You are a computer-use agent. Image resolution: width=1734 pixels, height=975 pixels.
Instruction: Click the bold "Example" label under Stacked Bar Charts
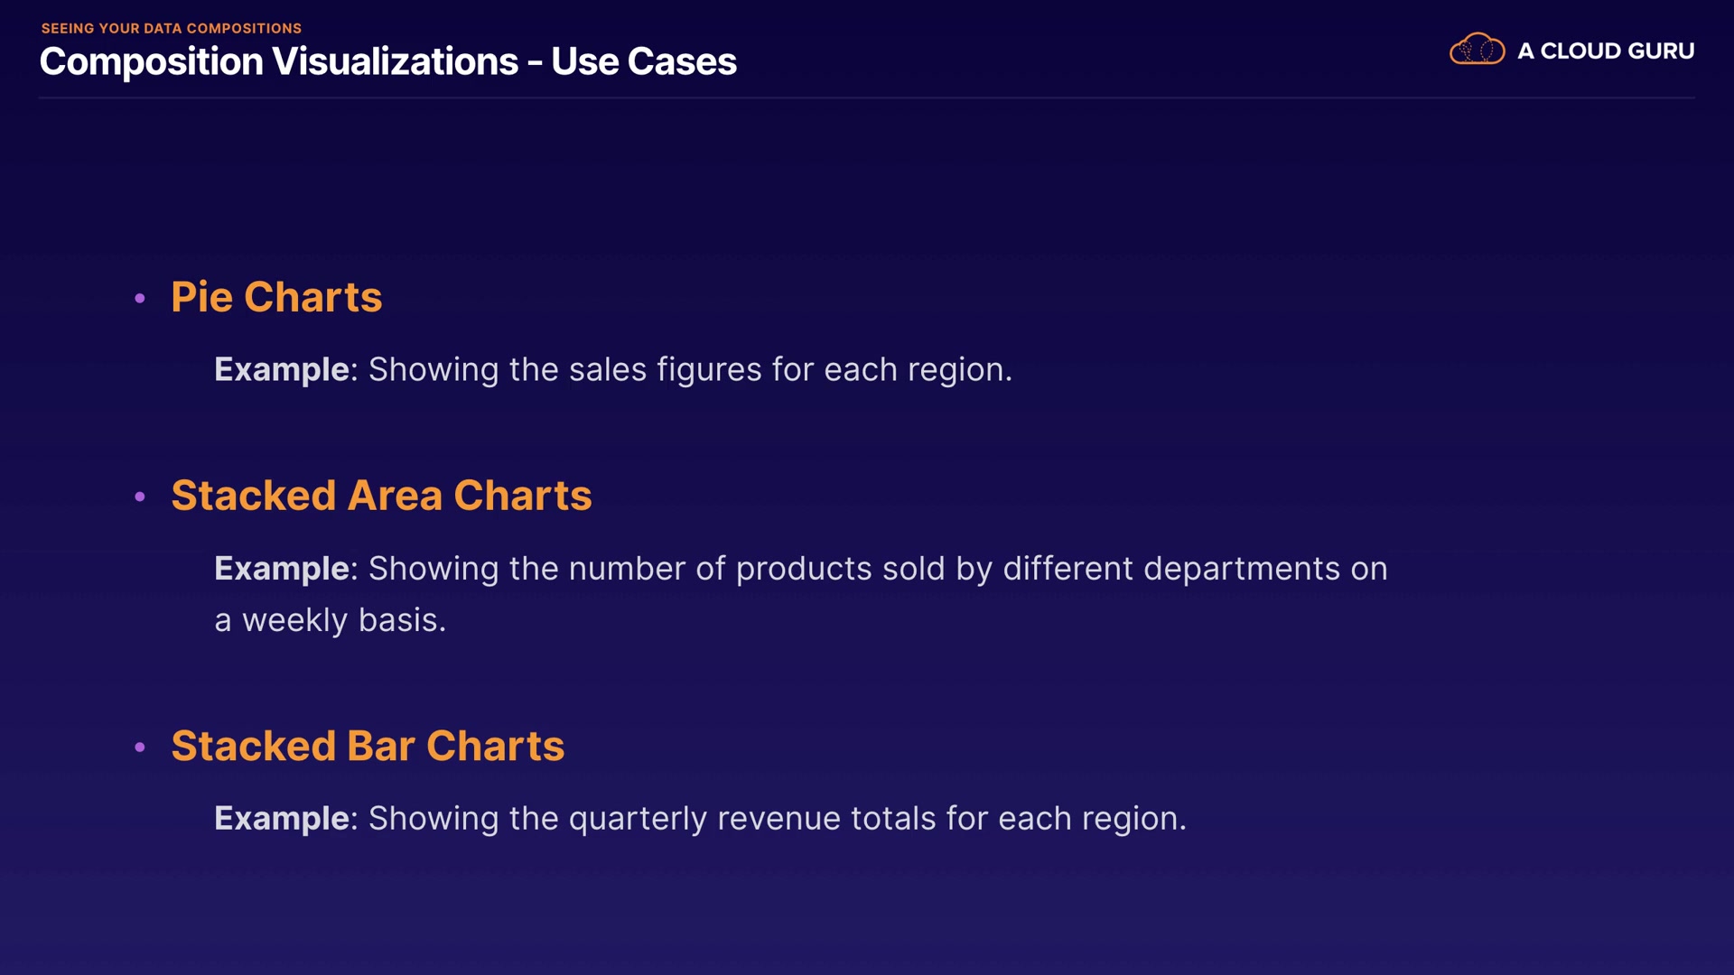[x=282, y=819]
